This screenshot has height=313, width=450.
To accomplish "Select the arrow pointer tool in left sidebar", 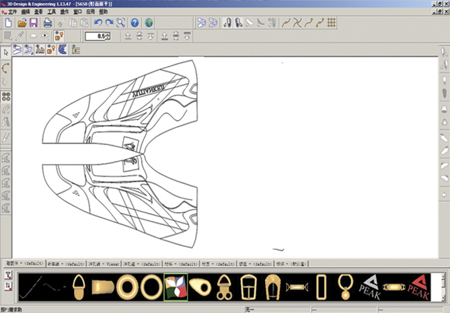I will [6, 52].
